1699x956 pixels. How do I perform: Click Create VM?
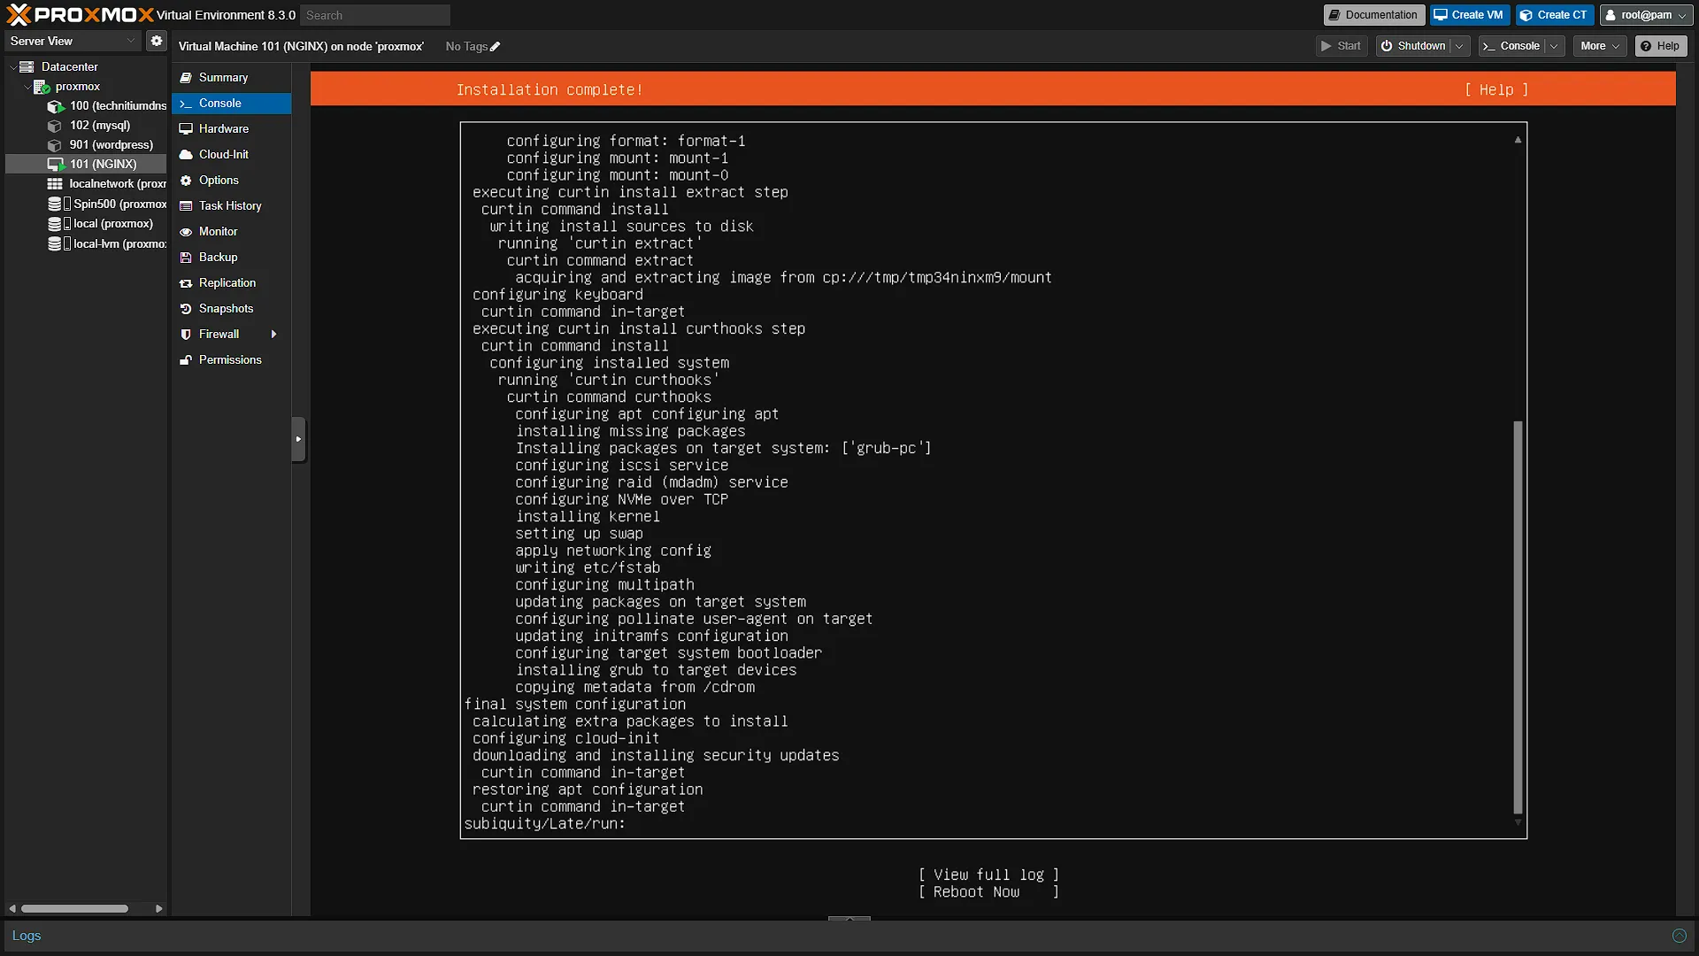click(x=1469, y=15)
